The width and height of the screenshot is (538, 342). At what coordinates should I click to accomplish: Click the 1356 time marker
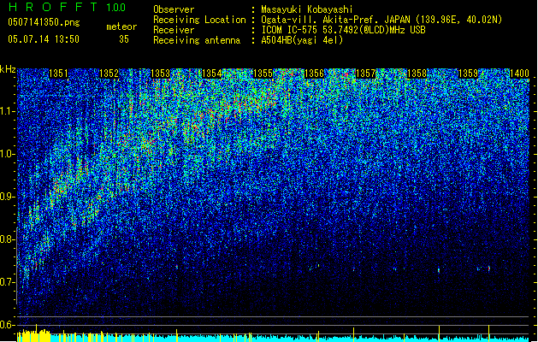(x=314, y=74)
